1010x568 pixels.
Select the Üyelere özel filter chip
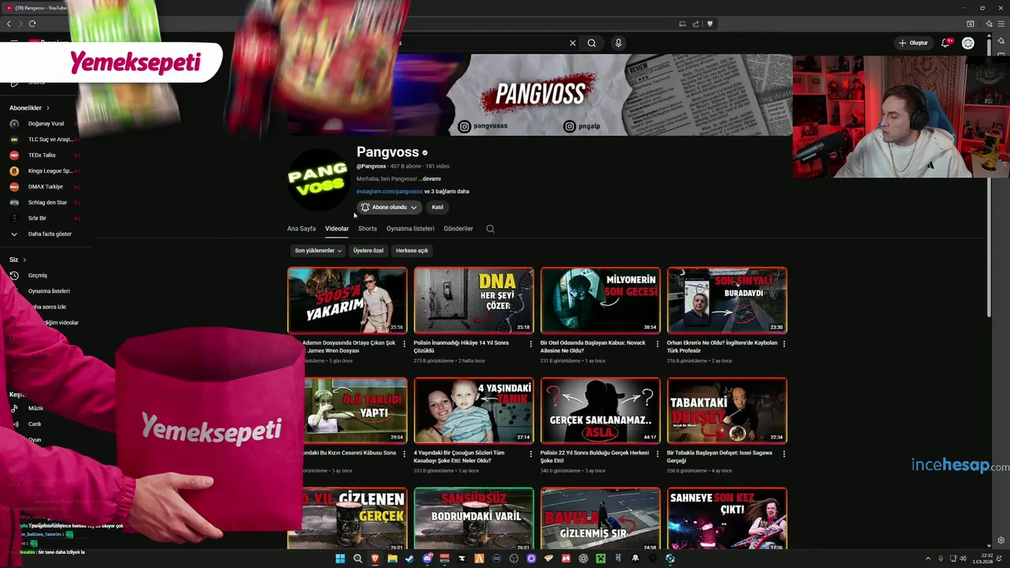pos(368,251)
